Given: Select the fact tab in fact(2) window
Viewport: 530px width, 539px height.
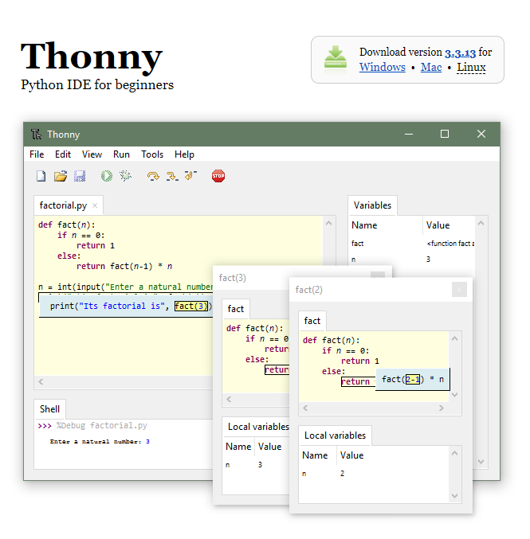Looking at the screenshot, I should pos(312,321).
